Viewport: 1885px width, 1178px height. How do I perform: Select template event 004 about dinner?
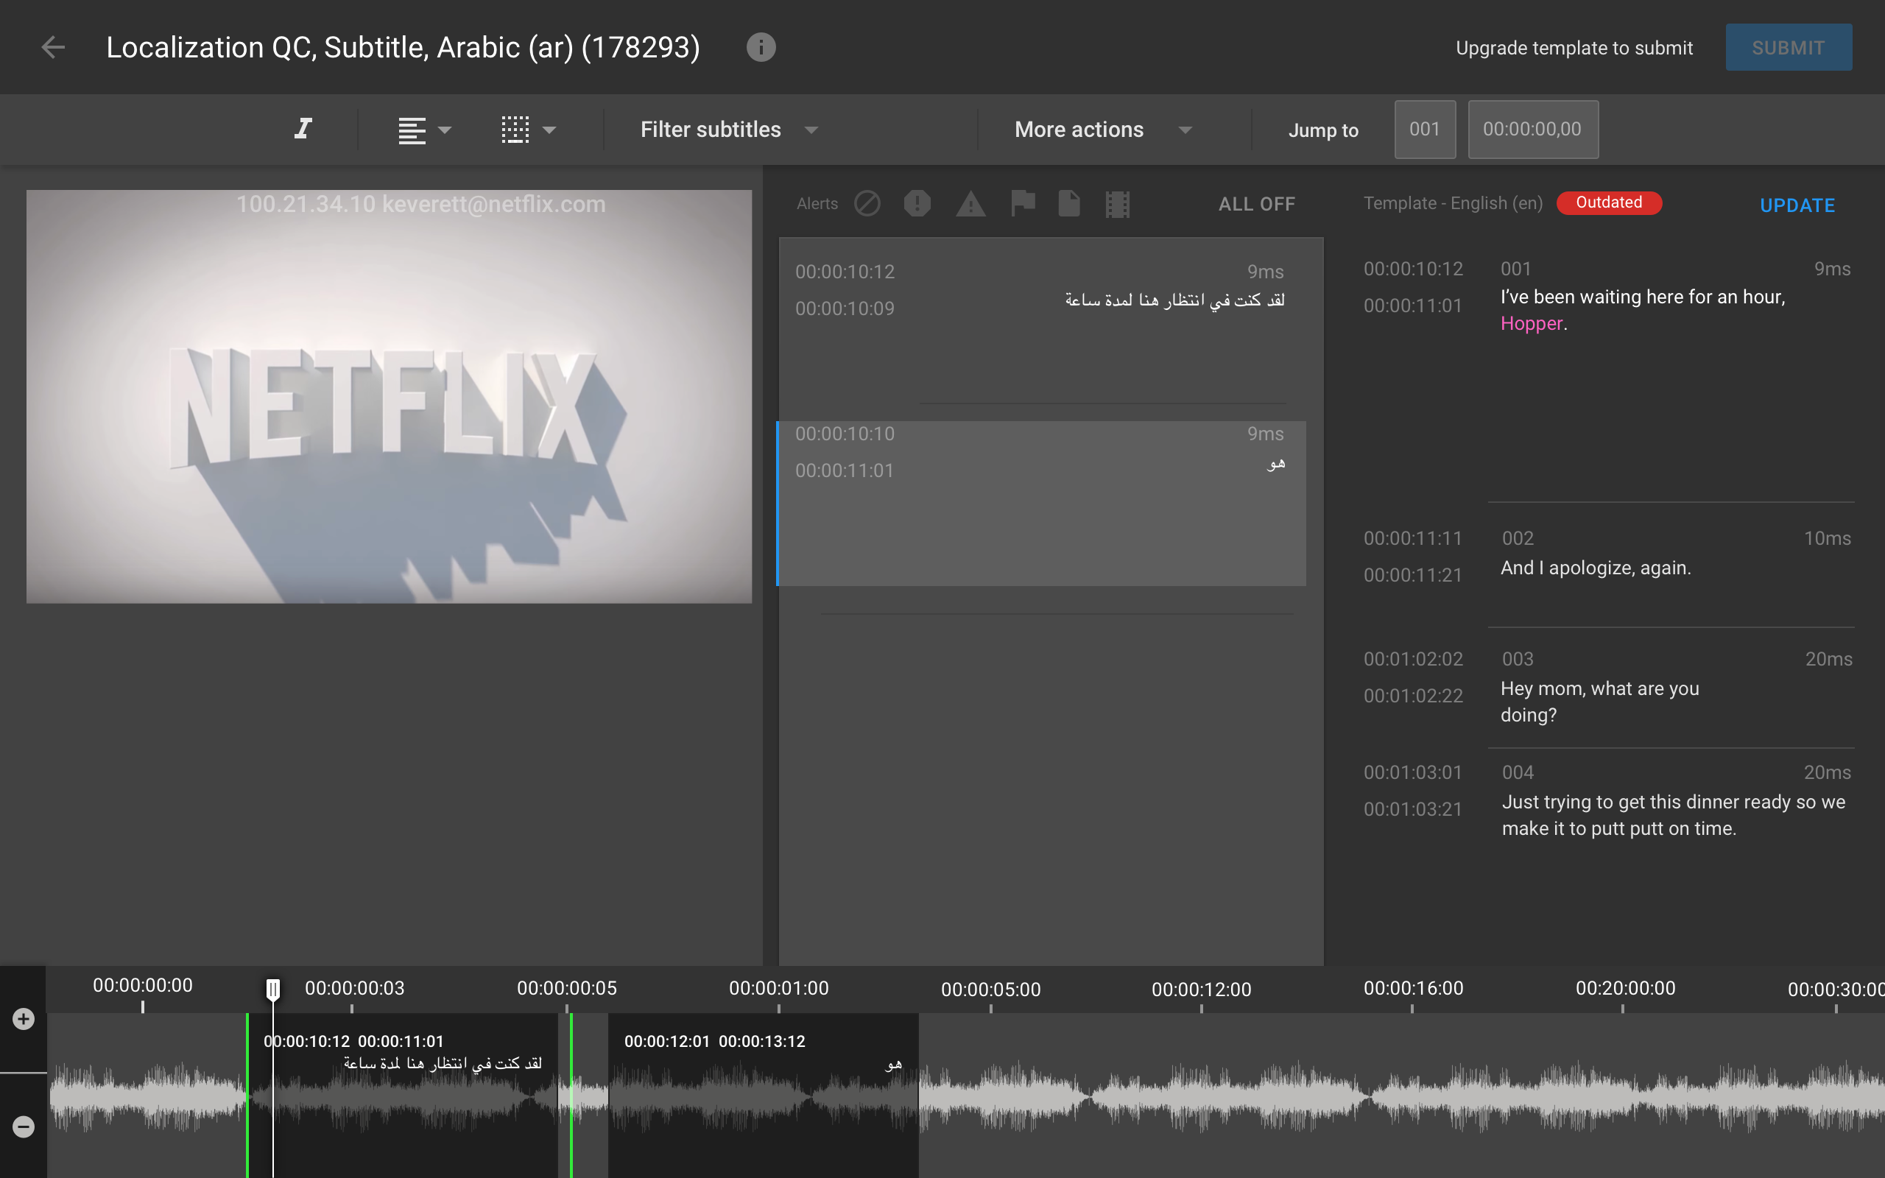(1673, 815)
